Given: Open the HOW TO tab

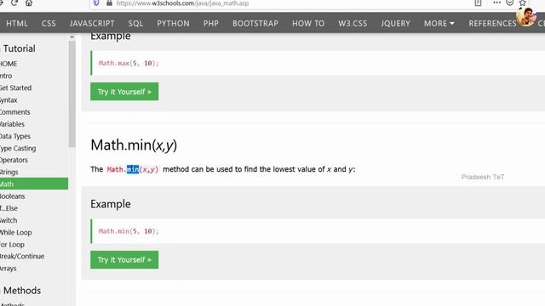Looking at the screenshot, I should (x=308, y=23).
